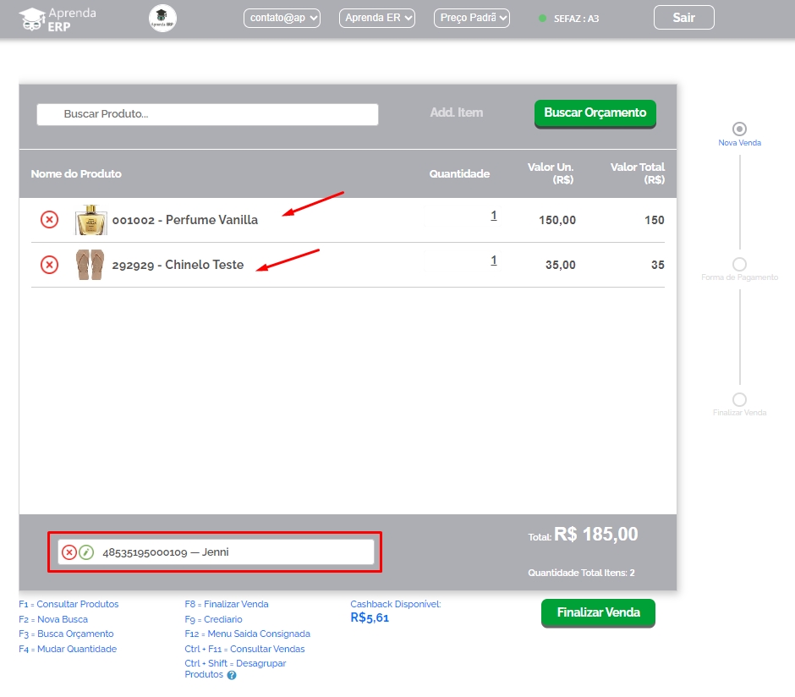Click the Chinelo Teste sandals thumbnail
The height and width of the screenshot is (697, 795).
[x=90, y=265]
